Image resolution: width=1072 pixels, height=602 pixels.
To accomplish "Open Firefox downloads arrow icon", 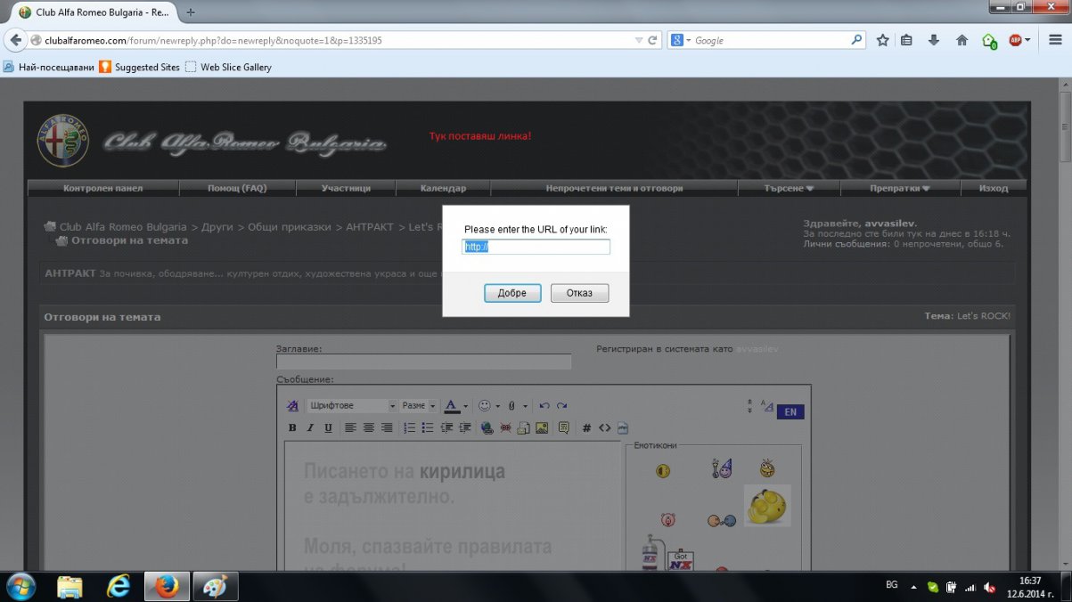I will [934, 40].
